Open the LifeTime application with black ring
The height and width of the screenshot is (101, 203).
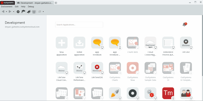186,43
